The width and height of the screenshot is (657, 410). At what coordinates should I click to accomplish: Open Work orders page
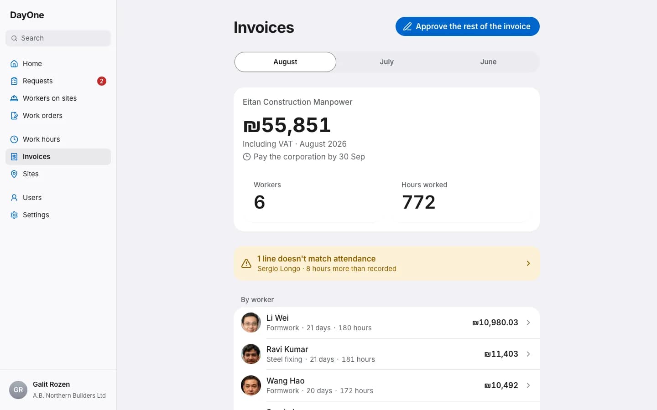(x=58, y=116)
